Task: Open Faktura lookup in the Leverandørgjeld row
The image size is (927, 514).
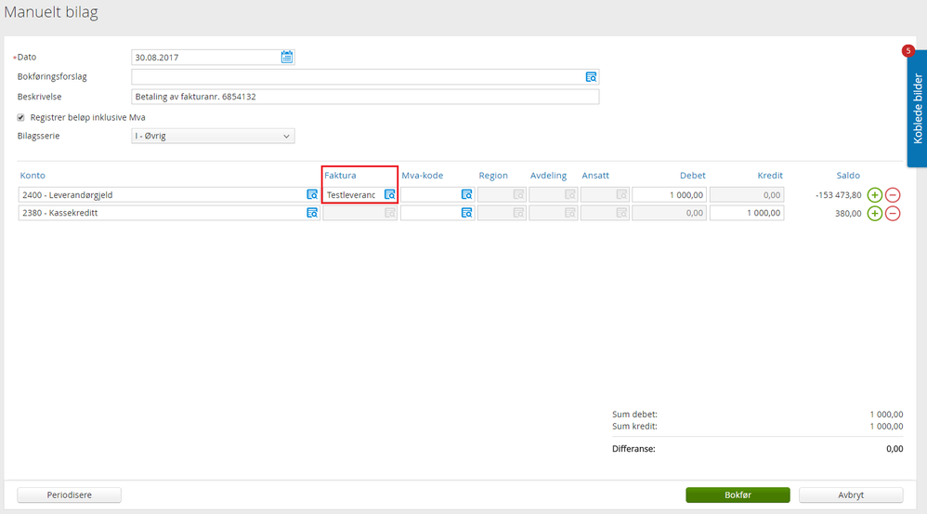Action: (389, 194)
